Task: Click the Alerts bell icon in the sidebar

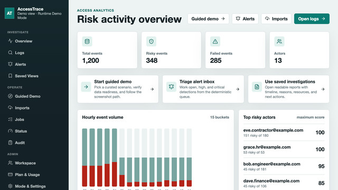Action: point(10,64)
